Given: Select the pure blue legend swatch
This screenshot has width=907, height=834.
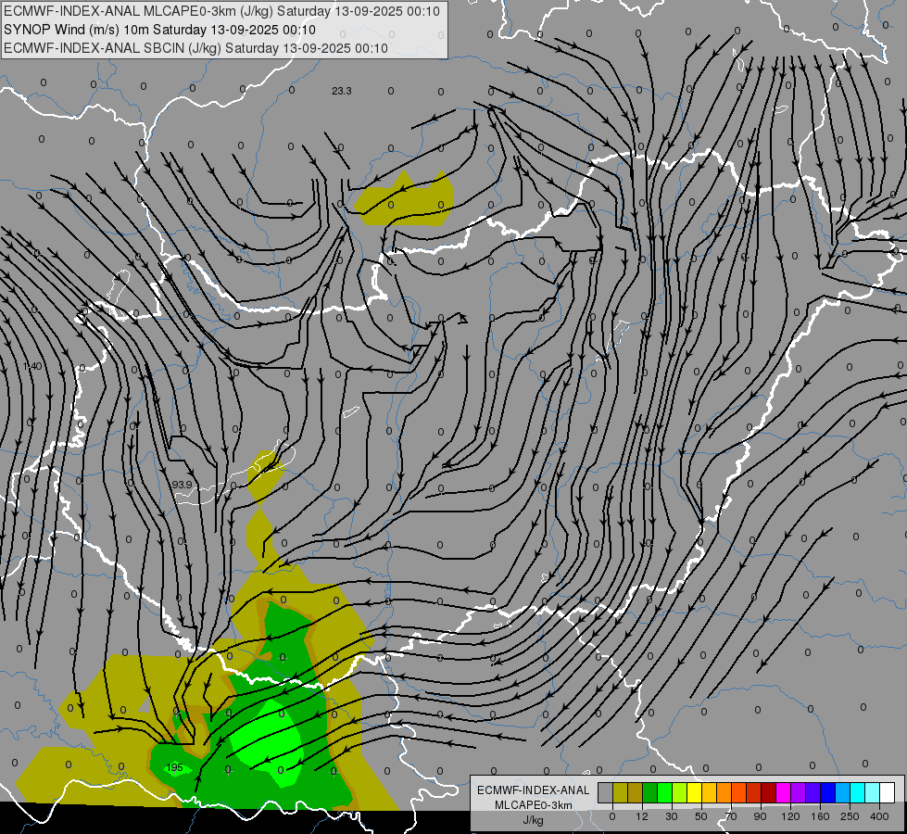Looking at the screenshot, I should pos(827,793).
